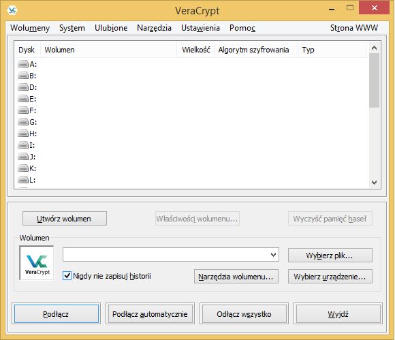Open Strona WWW menu item

(x=354, y=28)
